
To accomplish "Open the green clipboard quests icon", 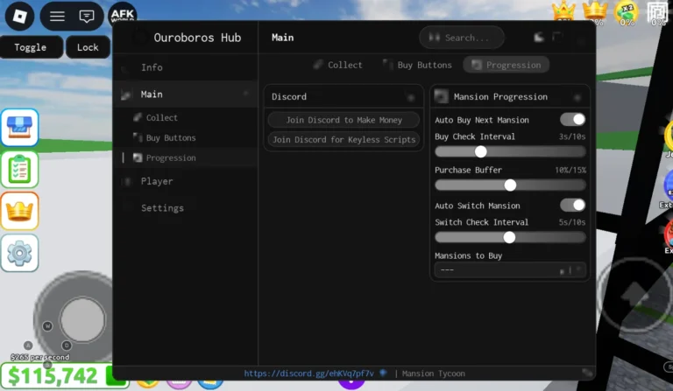I will pos(20,169).
